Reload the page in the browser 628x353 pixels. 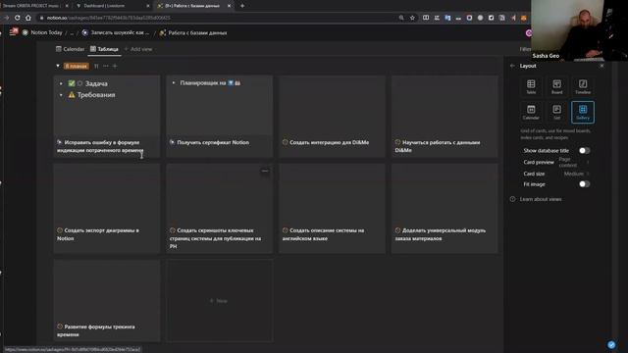(18, 18)
